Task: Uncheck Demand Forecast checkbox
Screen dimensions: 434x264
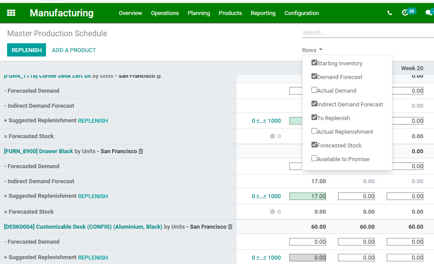Action: pos(314,76)
